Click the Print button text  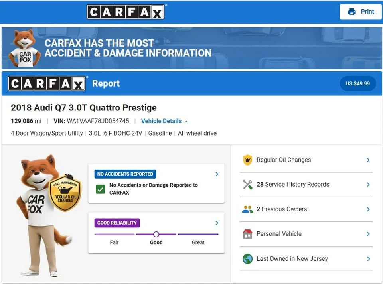coord(367,12)
